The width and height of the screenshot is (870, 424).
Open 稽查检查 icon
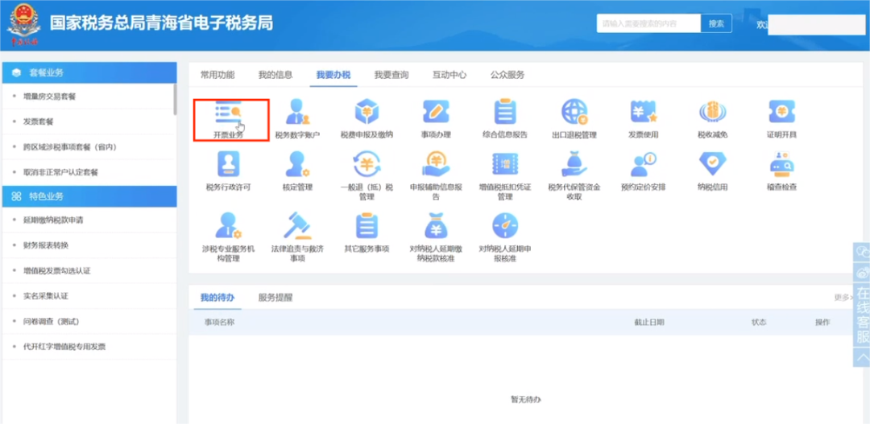pyautogui.click(x=781, y=165)
